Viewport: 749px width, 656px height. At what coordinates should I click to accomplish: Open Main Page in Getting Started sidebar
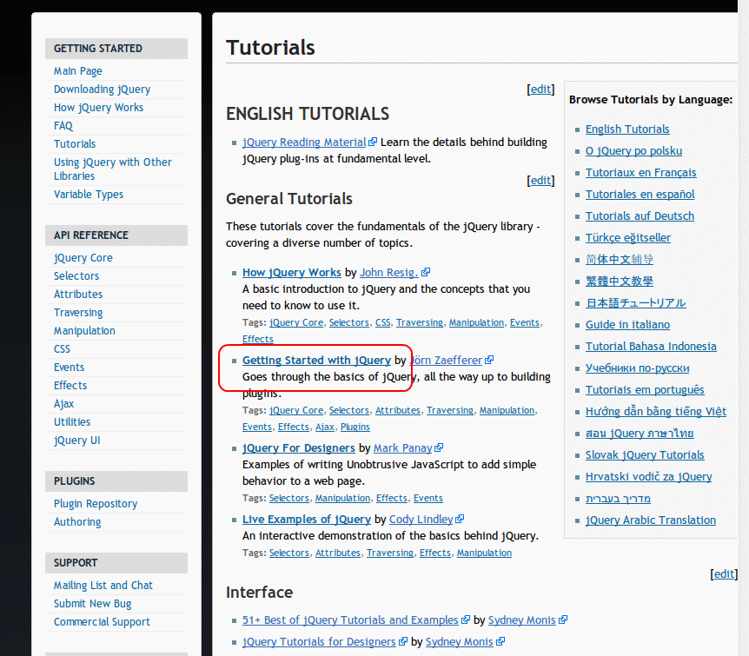coord(78,71)
